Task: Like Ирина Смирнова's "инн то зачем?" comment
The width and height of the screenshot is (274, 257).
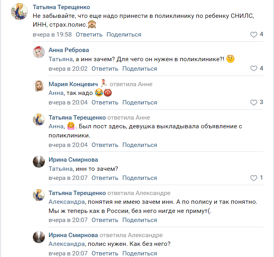Action: tap(254, 178)
